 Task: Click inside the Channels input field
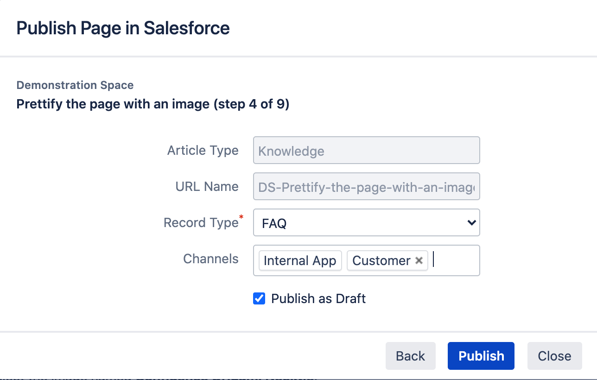point(455,260)
